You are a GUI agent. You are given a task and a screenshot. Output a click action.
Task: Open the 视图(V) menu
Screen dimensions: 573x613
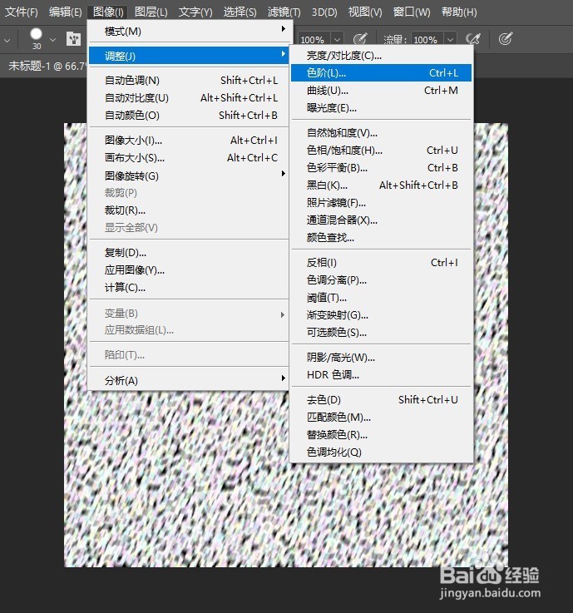click(x=365, y=12)
